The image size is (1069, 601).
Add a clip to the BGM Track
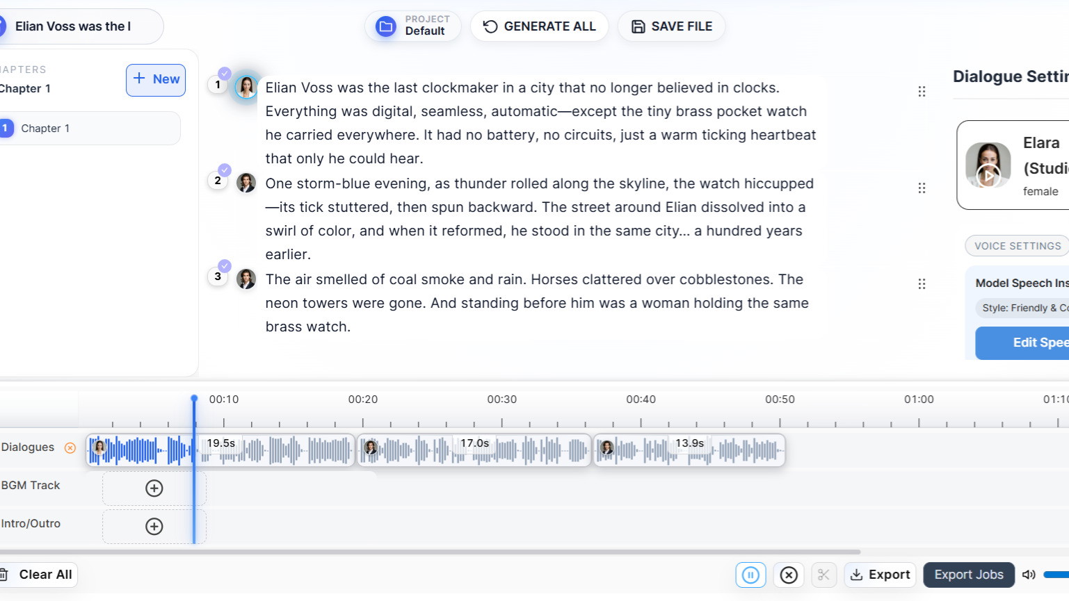pyautogui.click(x=154, y=488)
